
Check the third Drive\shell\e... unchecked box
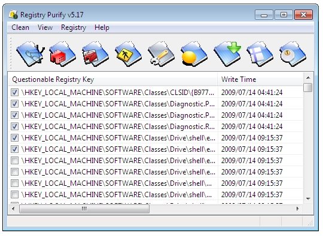click(x=14, y=160)
